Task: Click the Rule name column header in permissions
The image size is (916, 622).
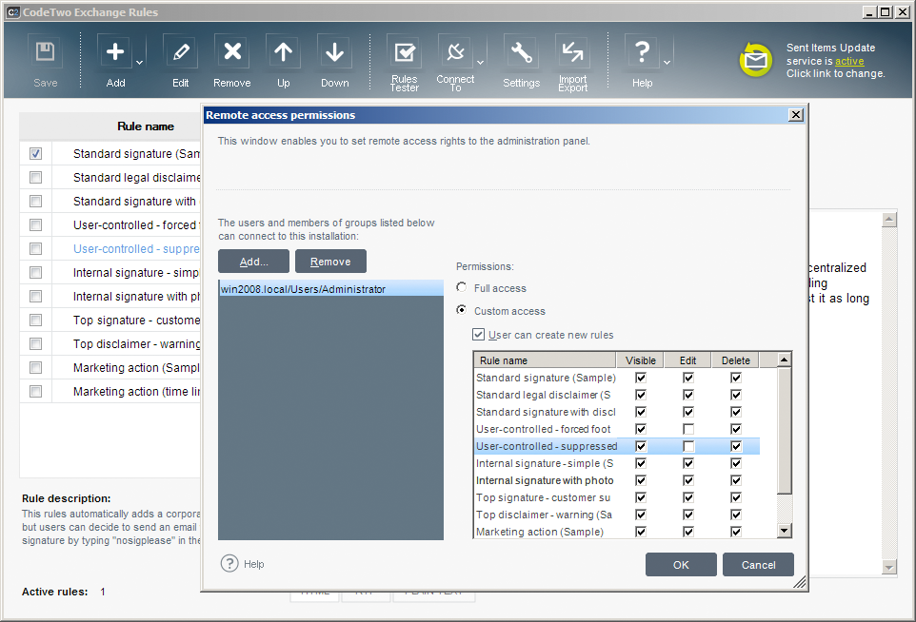Action: 545,360
